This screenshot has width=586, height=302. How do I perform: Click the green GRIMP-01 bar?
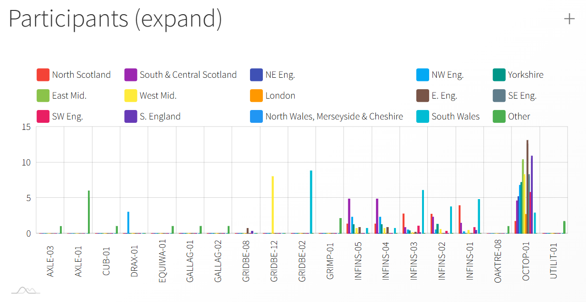341,226
